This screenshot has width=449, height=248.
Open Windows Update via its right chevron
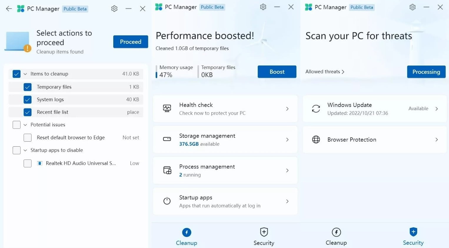pyautogui.click(x=437, y=109)
